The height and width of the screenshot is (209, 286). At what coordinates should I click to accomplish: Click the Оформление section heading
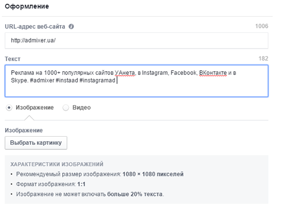27,7
